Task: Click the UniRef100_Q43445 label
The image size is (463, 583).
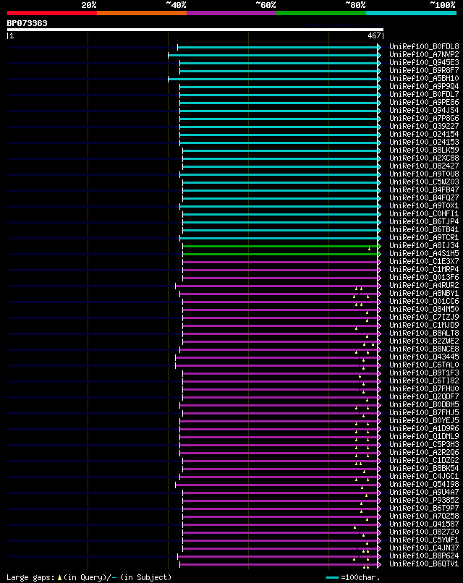Action: (x=424, y=357)
